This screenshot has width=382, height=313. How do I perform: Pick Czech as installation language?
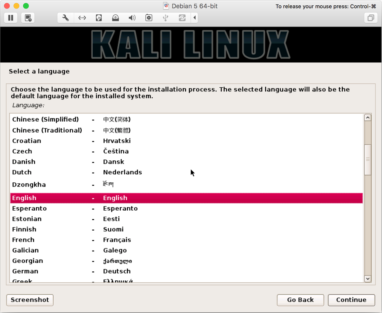tap(186, 151)
